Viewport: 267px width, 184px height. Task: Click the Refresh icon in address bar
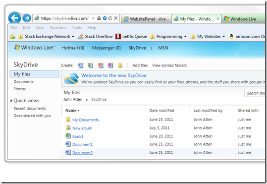[x=110, y=18]
